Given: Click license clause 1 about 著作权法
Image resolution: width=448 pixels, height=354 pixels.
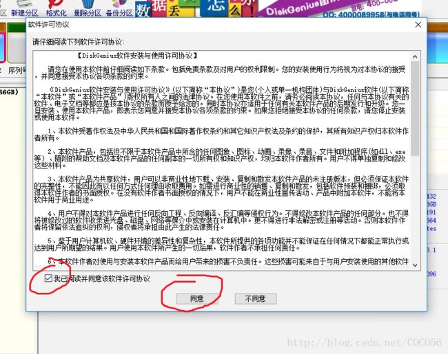Looking at the screenshot, I should (x=221, y=134).
